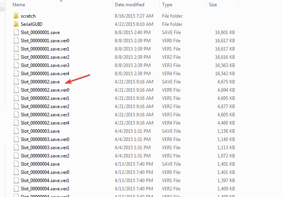The height and width of the screenshot is (197, 282).
Task: Select file name Slot_00000002.save
Action: tap(40, 82)
